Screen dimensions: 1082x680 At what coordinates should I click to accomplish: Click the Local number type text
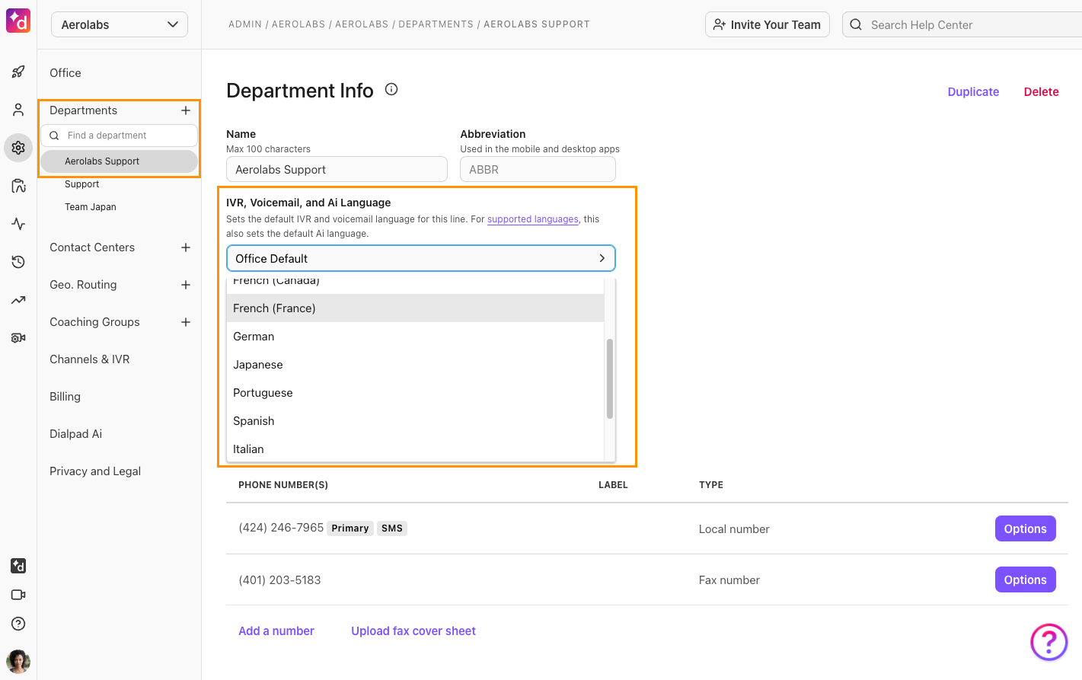point(734,529)
